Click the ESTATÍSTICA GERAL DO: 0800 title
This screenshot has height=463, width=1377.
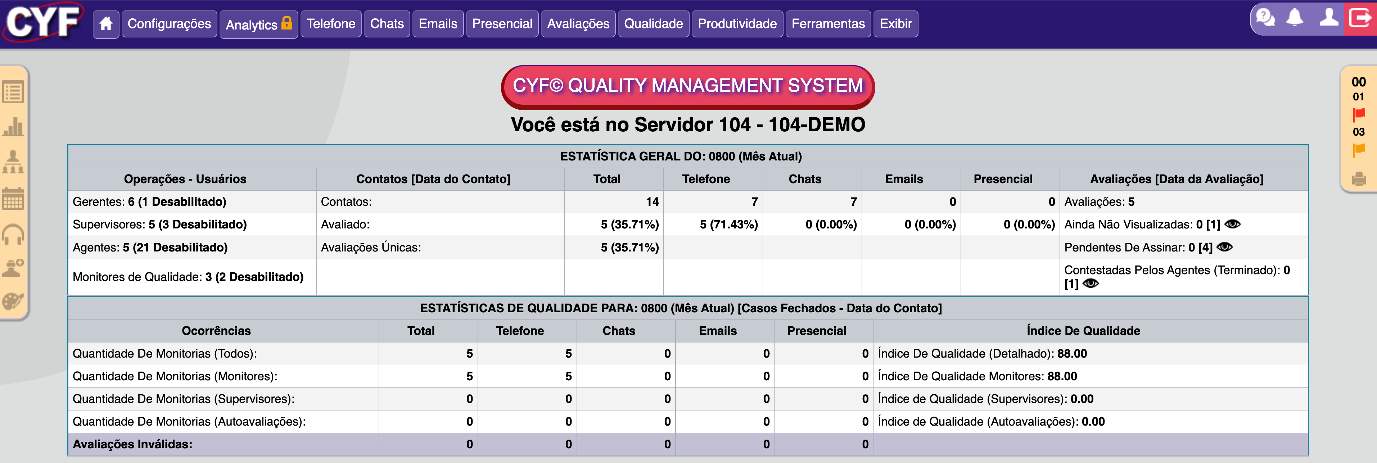tap(681, 156)
